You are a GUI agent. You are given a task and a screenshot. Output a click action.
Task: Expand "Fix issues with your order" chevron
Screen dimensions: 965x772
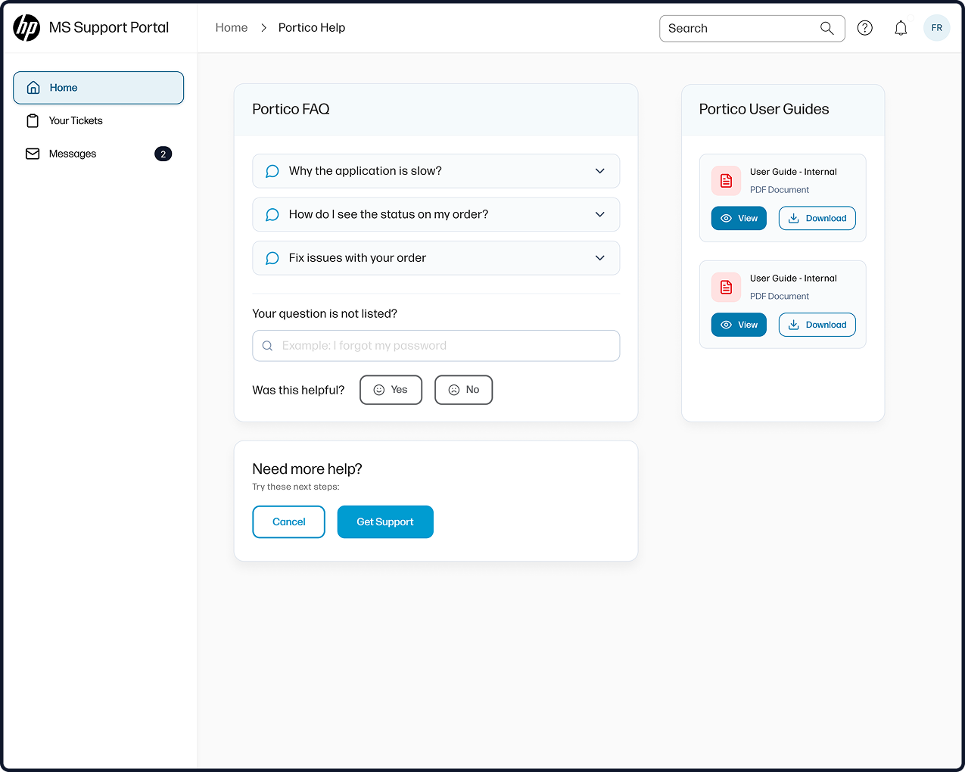(x=599, y=258)
